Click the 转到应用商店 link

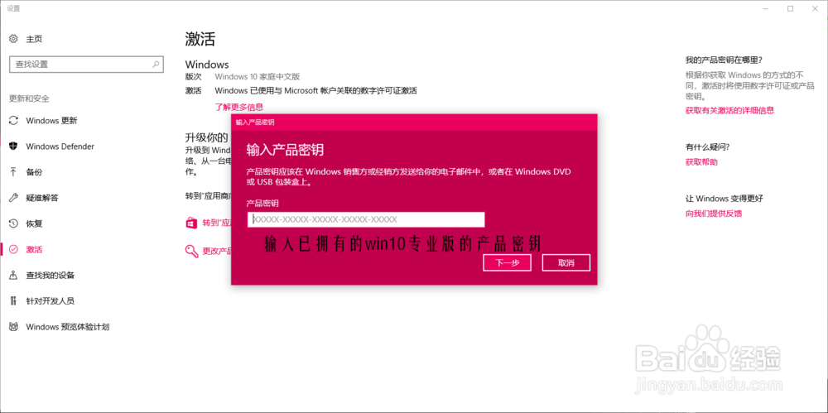click(x=217, y=223)
